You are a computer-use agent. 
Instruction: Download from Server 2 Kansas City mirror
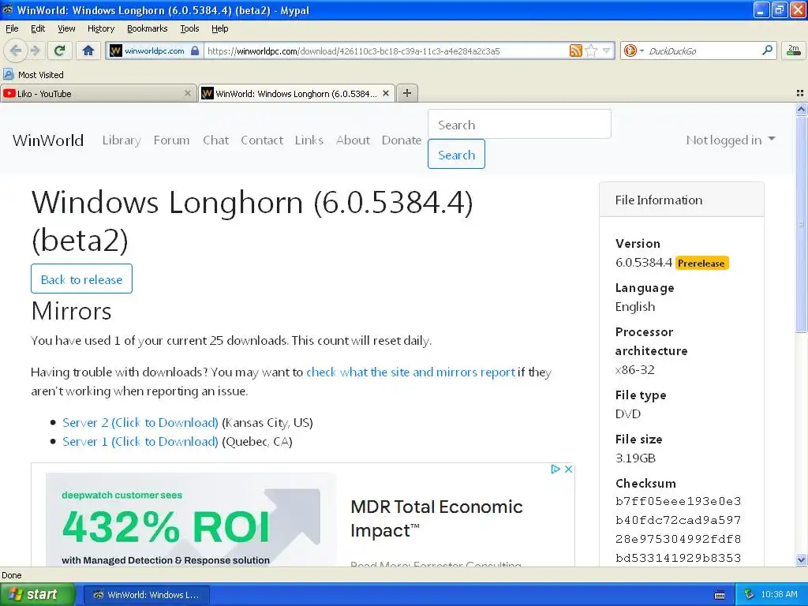(x=140, y=423)
